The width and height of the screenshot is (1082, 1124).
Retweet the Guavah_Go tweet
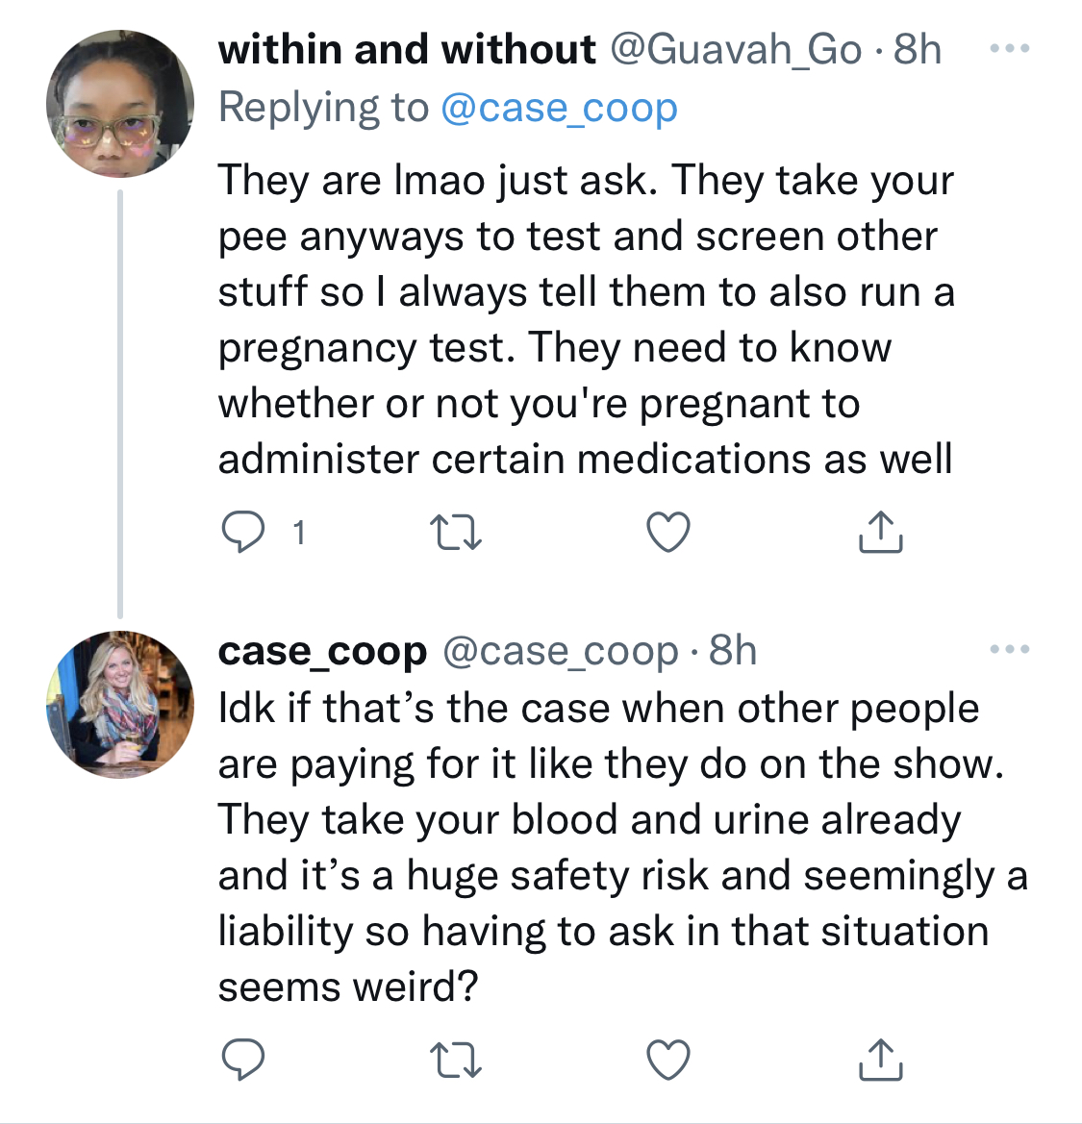(455, 534)
